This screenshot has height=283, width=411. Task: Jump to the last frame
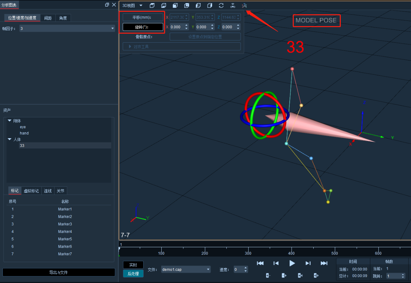pos(324,263)
